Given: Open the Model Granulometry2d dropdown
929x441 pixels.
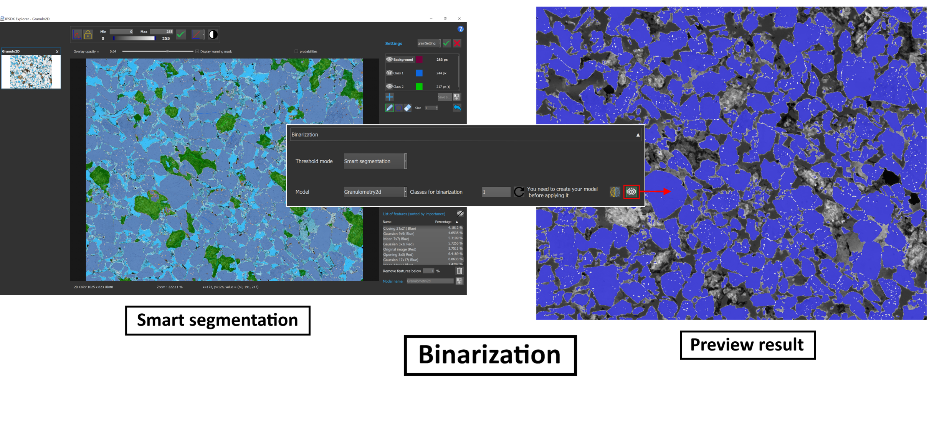Looking at the screenshot, I should point(375,192).
